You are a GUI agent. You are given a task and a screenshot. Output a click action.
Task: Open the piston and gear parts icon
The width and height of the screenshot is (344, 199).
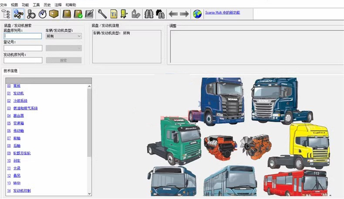coord(31,14)
